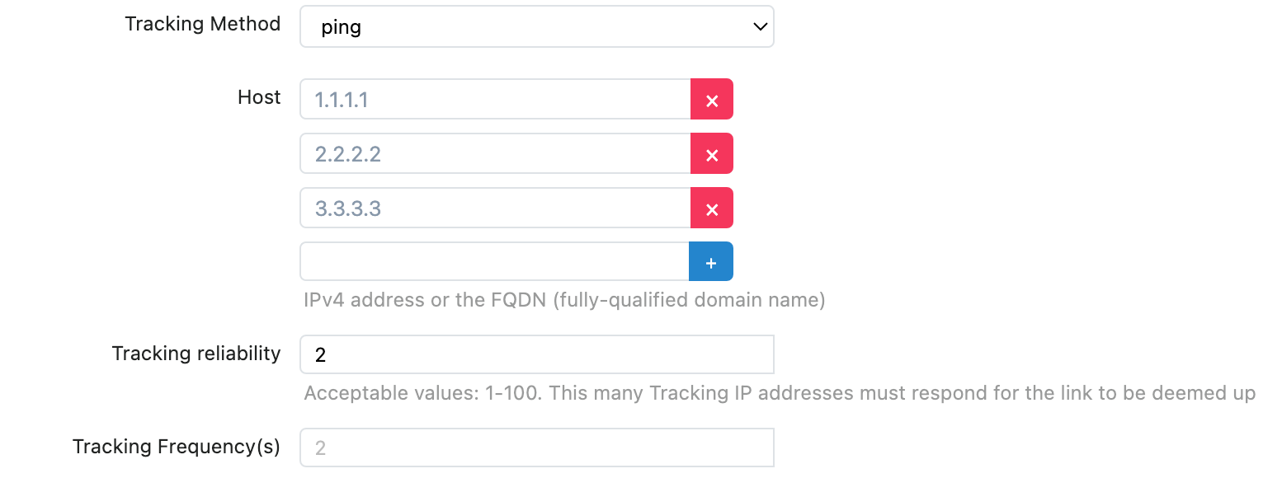Screen dimensions: 1282x478
Task: Delete the 2.2.2.2 host entry
Action: pos(711,154)
